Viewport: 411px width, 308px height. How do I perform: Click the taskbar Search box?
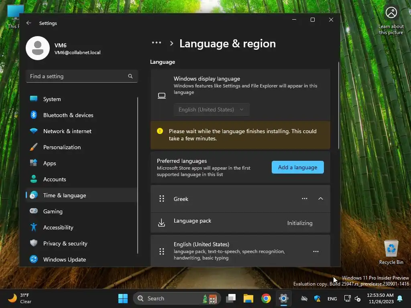[177, 298]
